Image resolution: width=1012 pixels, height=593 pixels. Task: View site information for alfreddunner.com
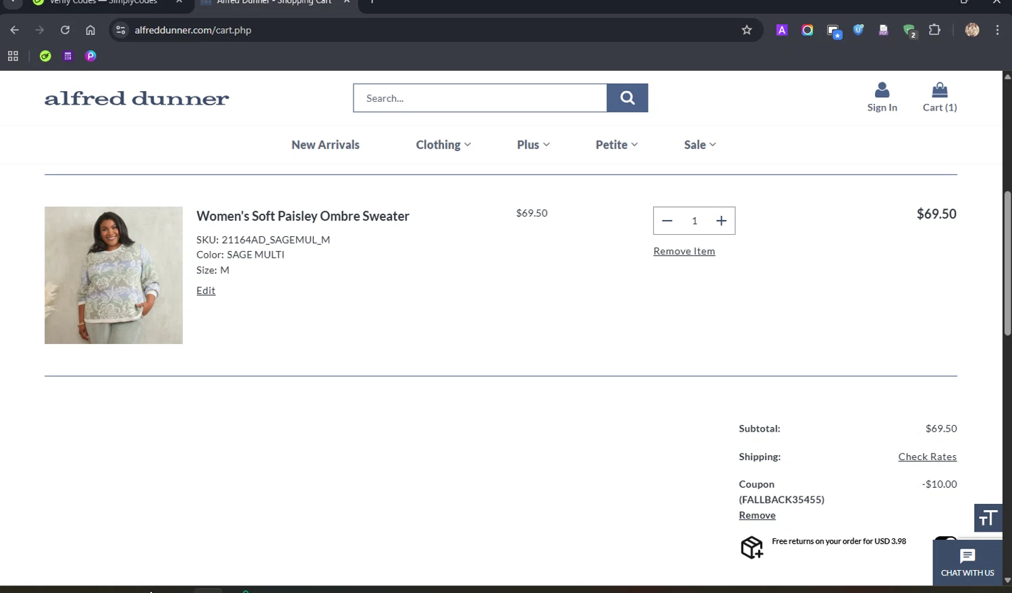tap(120, 30)
